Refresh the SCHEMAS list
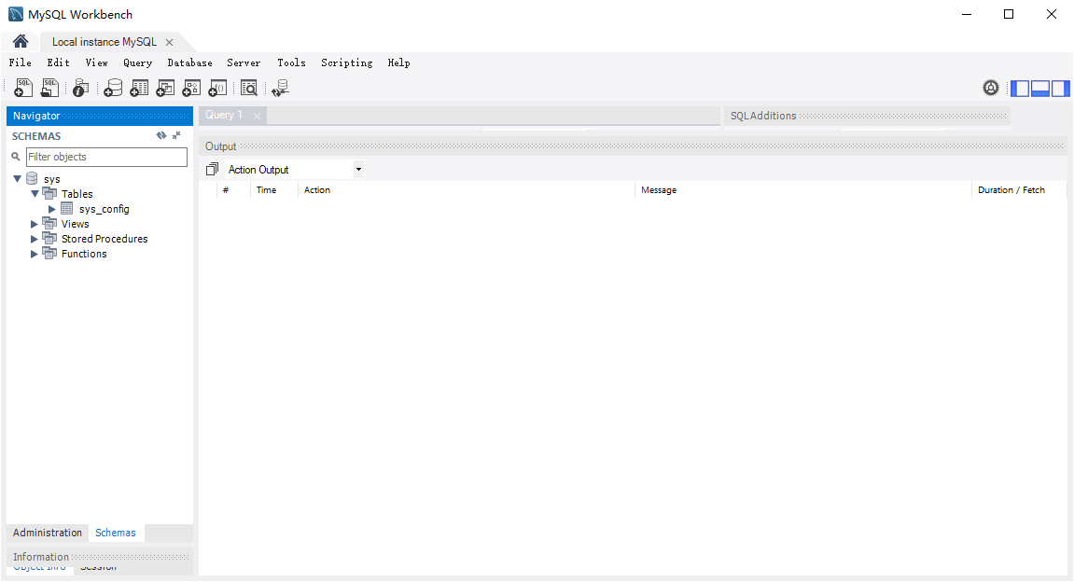 point(161,135)
